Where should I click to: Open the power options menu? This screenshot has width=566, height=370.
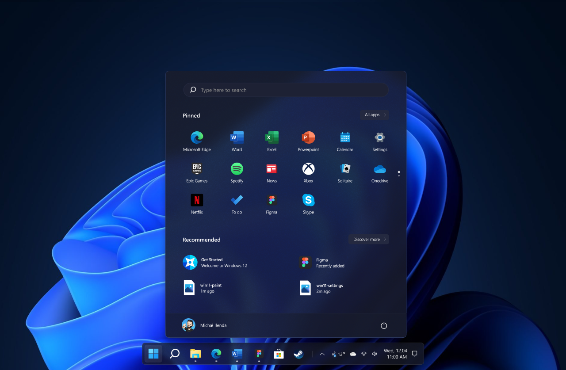click(x=383, y=325)
